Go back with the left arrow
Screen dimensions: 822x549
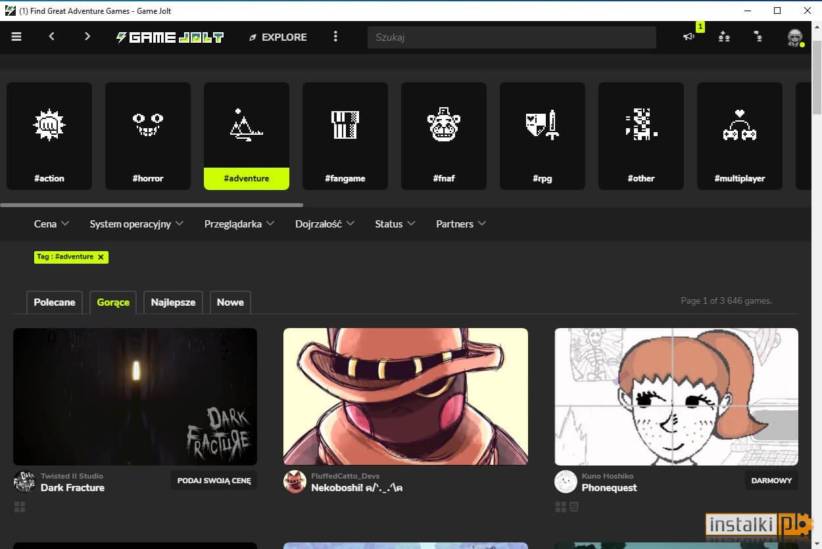pyautogui.click(x=51, y=37)
